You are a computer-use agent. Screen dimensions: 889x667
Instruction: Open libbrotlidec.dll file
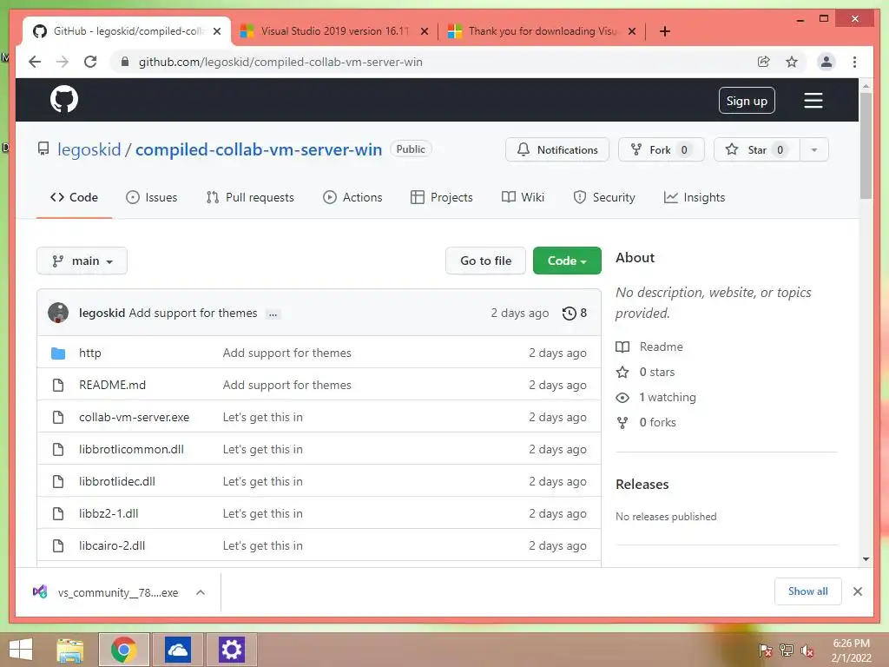[x=117, y=481]
